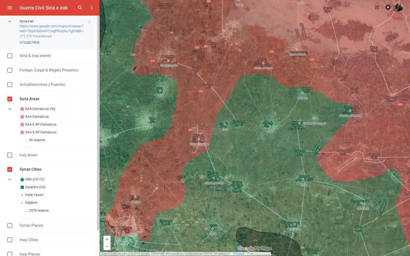The height and width of the screenshot is (256, 410).
Task: Open the Google apps grid icon
Action: 377,7
